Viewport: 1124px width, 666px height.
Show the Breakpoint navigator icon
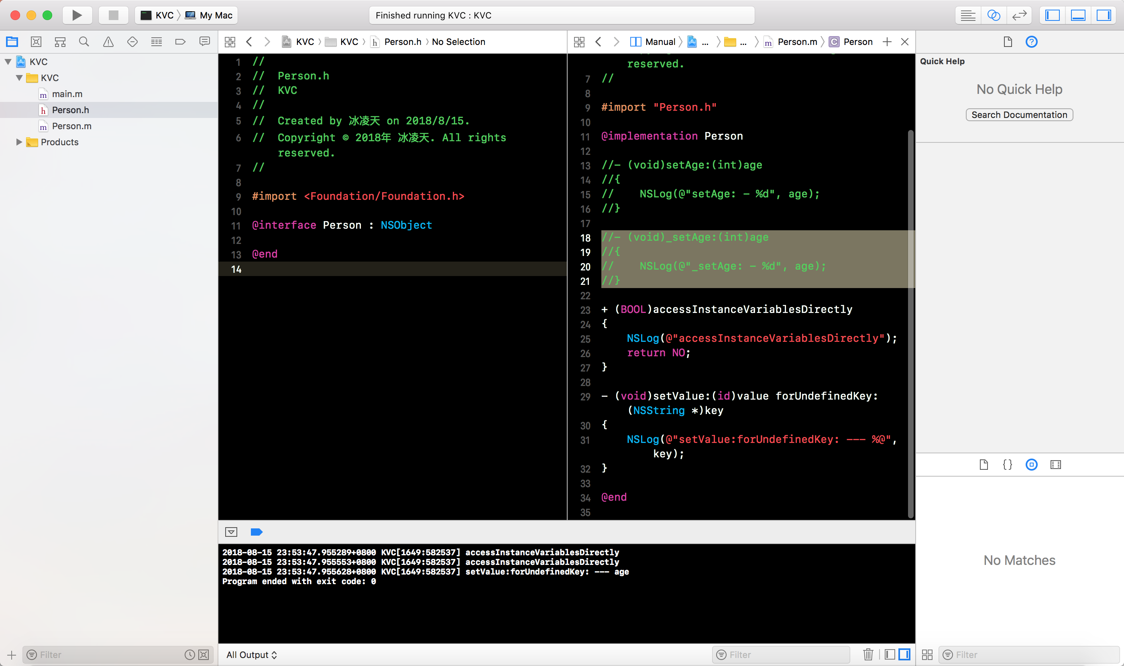point(180,42)
